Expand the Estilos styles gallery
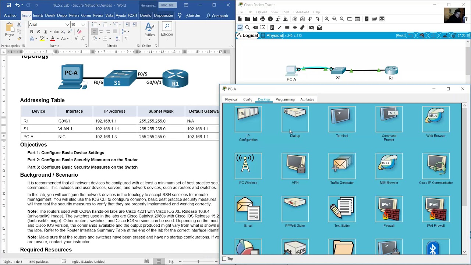 pos(149,31)
